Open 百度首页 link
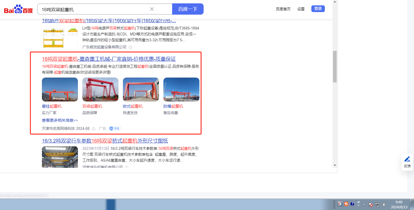This screenshot has height=210, width=414. coord(283,9)
